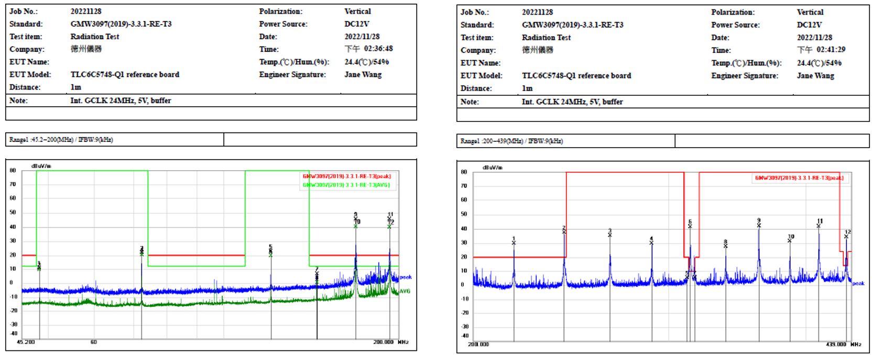The height and width of the screenshot is (355, 872).
Task: Click marker 8 on the right spectrum chart
Action: [x=726, y=246]
